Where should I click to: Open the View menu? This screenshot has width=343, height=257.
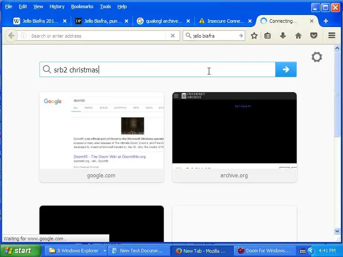pos(38,6)
